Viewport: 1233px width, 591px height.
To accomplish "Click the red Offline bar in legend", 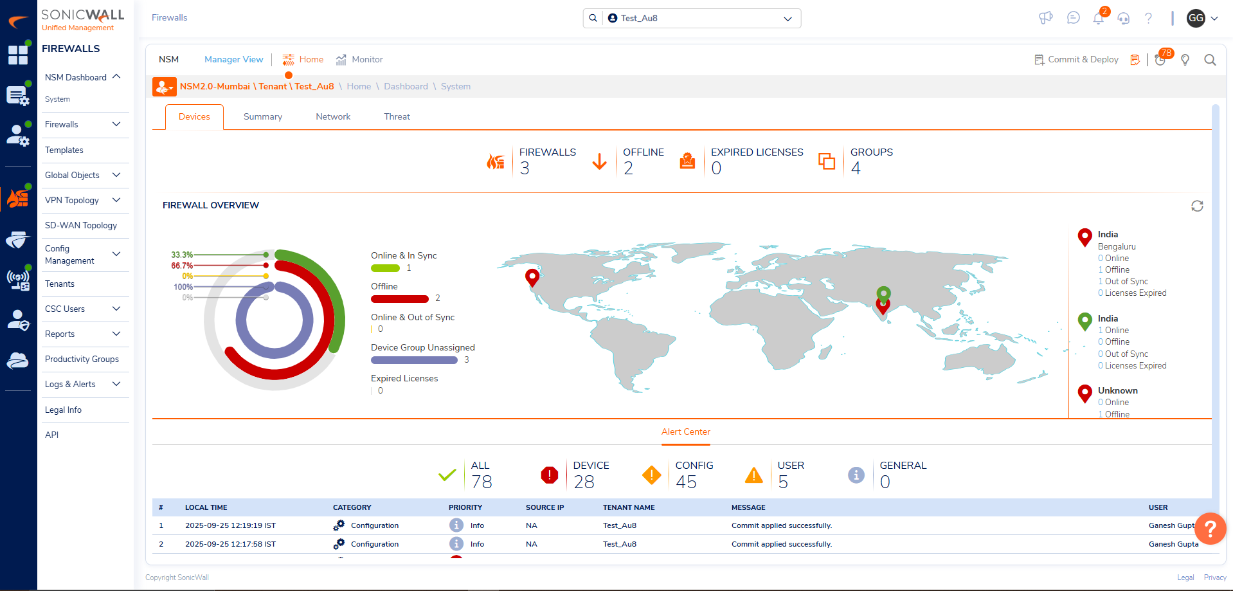I will (399, 298).
